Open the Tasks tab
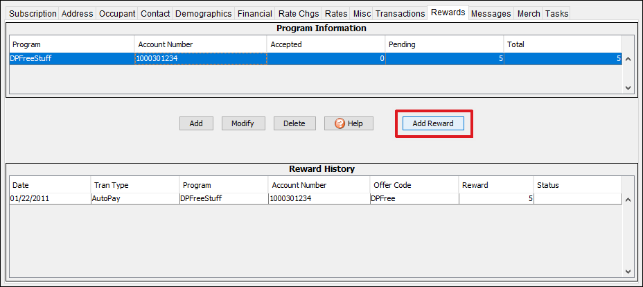 coord(556,13)
